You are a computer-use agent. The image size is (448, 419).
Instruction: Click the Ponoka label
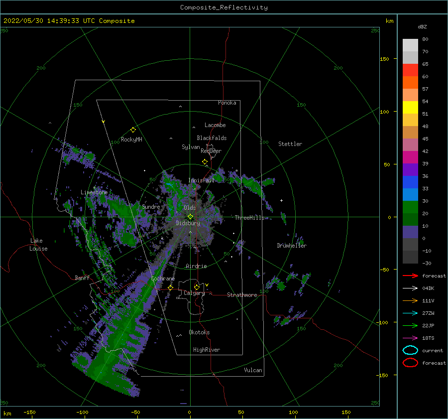click(227, 103)
